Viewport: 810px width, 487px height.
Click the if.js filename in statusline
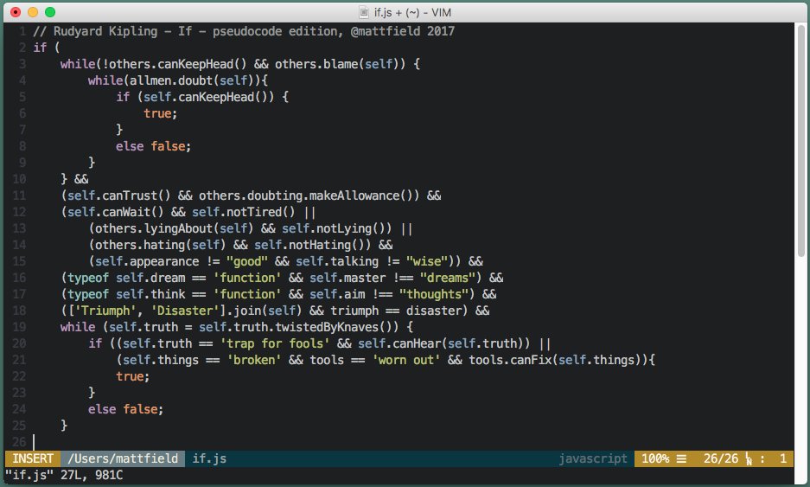point(209,458)
